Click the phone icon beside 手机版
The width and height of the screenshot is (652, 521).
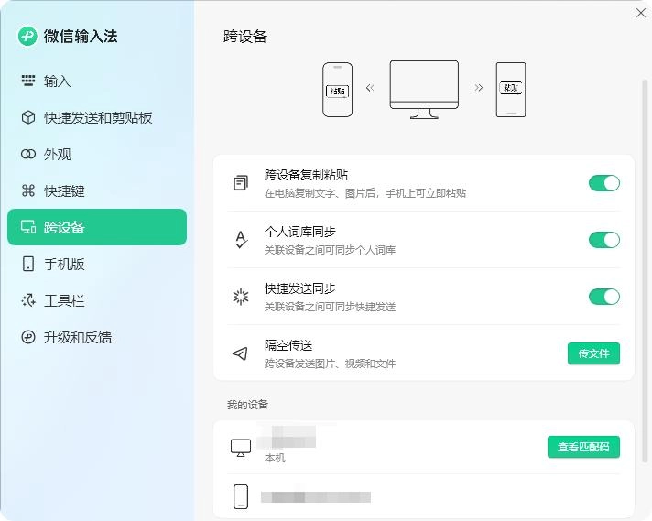28,264
